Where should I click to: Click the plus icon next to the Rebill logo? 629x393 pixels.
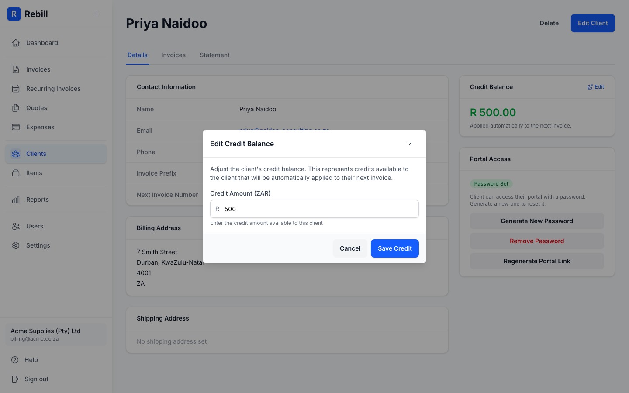(97, 14)
